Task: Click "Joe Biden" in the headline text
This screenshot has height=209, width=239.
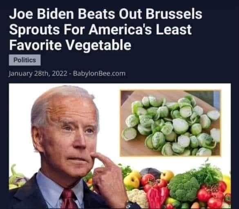Action: coord(41,14)
